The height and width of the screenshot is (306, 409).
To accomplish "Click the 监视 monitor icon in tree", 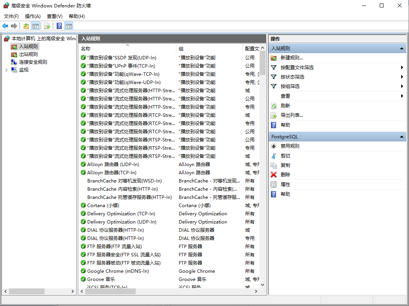I will 14,70.
